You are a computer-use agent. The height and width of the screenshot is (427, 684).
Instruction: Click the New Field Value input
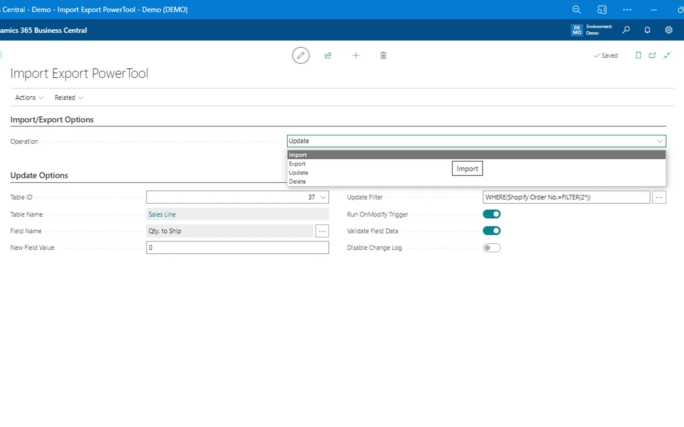click(x=237, y=248)
